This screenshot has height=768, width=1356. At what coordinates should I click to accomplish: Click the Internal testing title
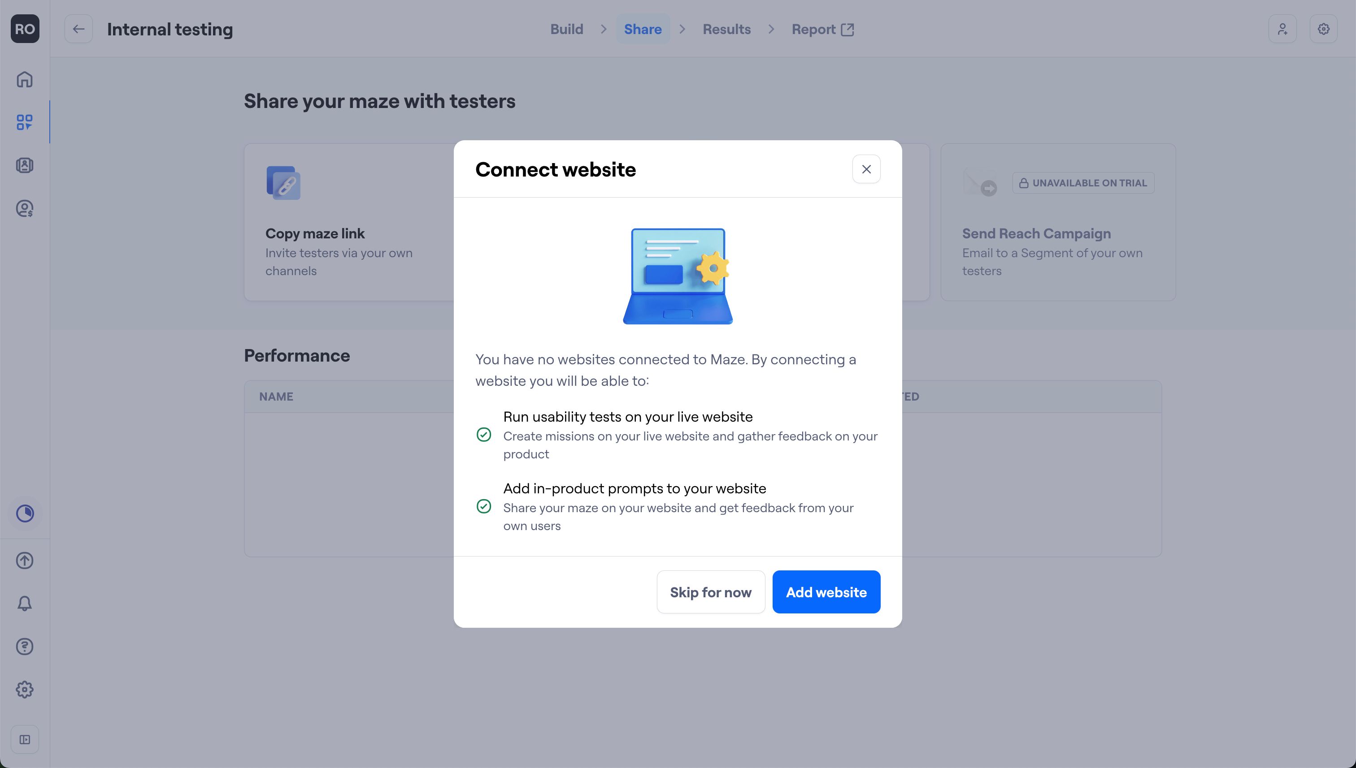click(170, 29)
